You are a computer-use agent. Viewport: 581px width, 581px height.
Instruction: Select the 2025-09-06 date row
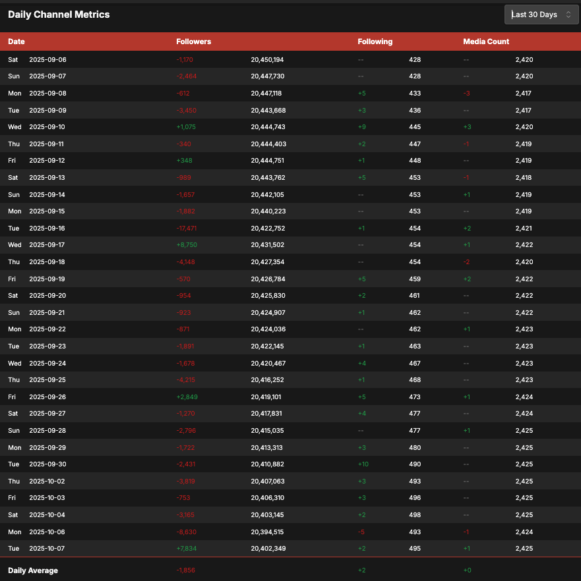pos(47,59)
